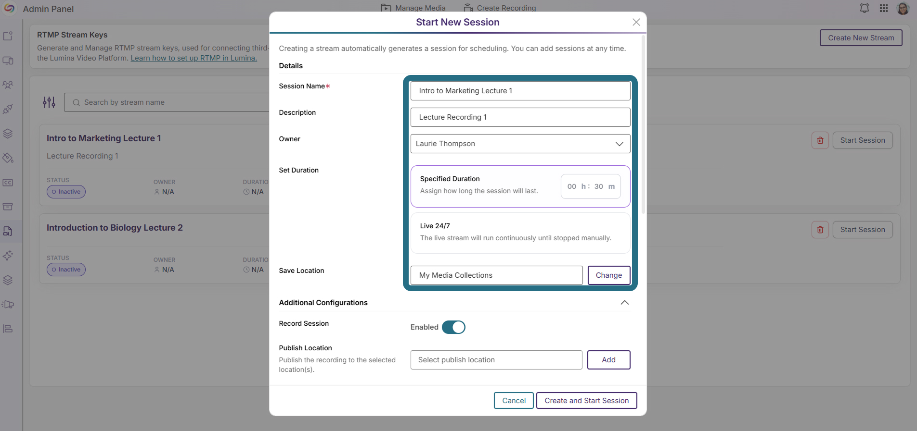This screenshot has width=917, height=431.
Task: Open the AI sparkles icon in the sidebar
Action: pos(8,256)
